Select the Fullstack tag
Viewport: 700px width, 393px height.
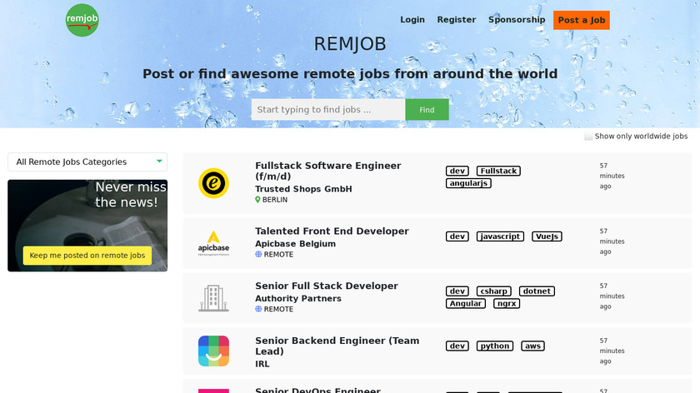pos(498,171)
